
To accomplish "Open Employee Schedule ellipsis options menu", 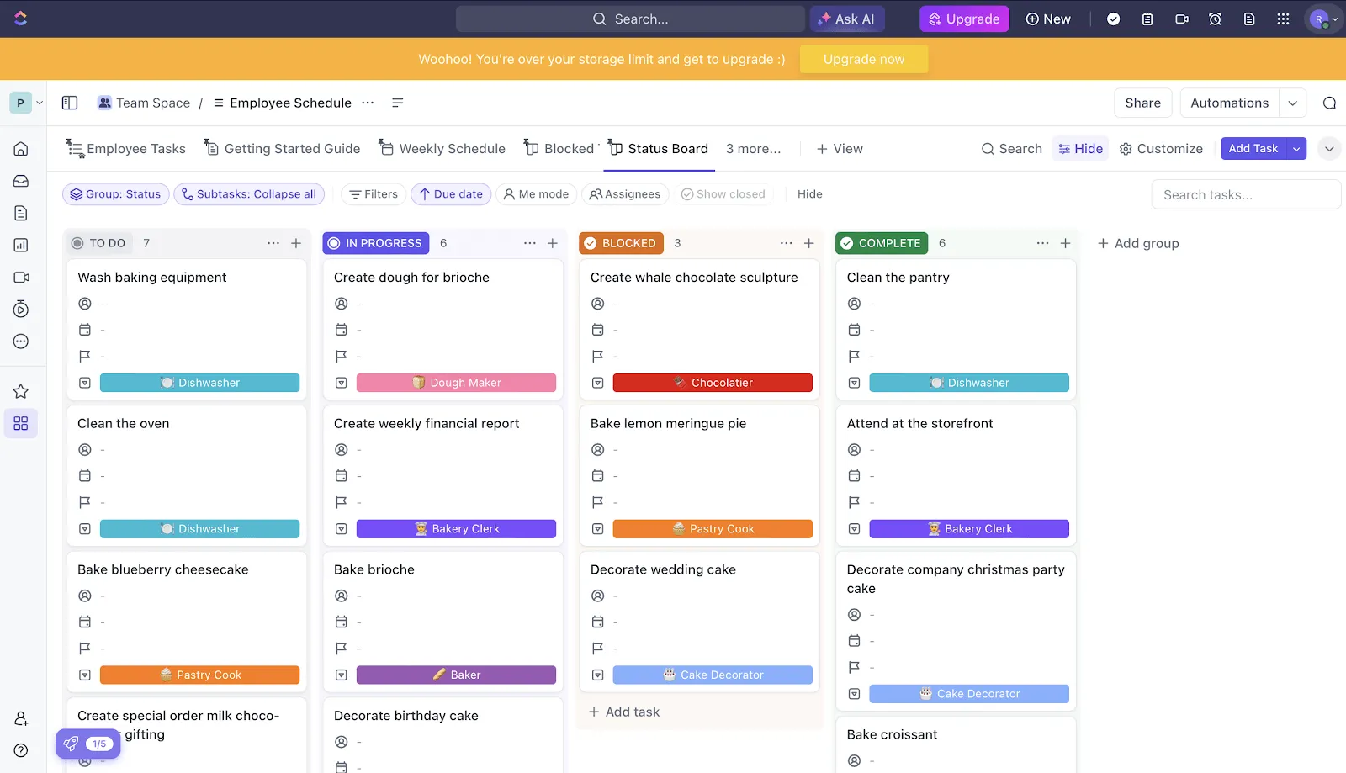I will (368, 103).
